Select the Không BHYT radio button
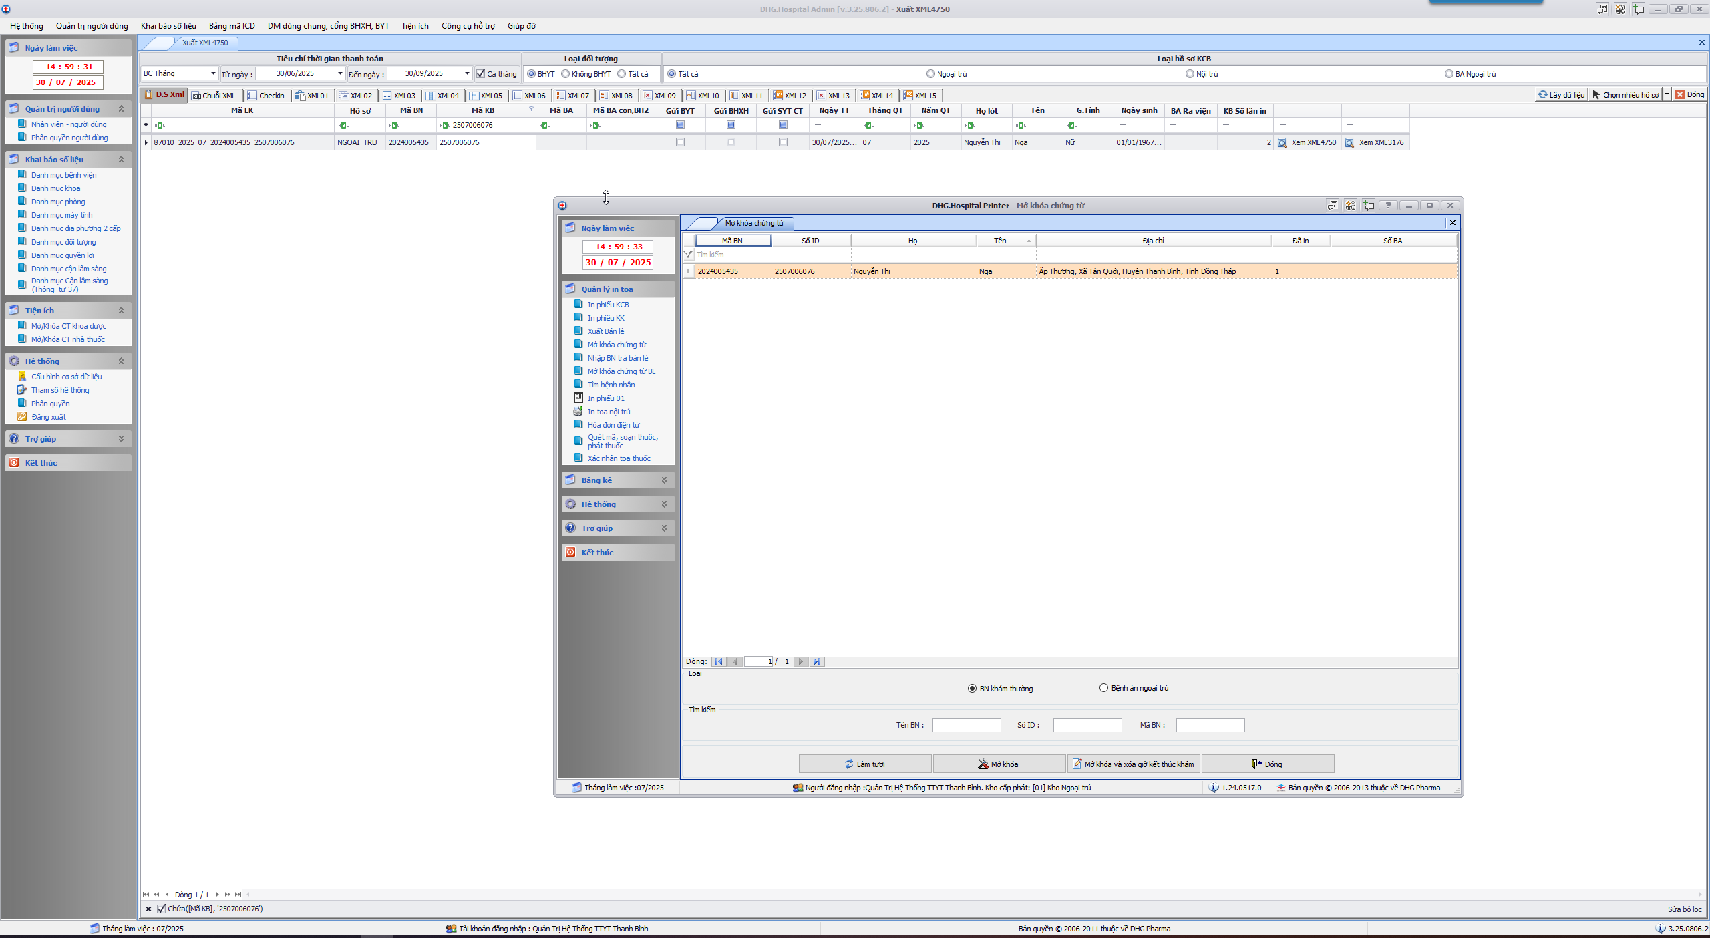This screenshot has width=1710, height=938. click(x=566, y=74)
